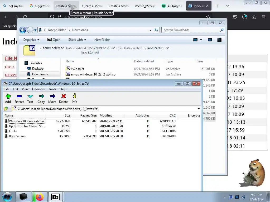The image size is (270, 202).
Task: Open Info in the 7-Zip toolbar
Action: coord(74,98)
